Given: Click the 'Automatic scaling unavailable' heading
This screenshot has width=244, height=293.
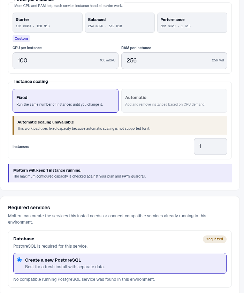Looking at the screenshot, I should [46, 122].
